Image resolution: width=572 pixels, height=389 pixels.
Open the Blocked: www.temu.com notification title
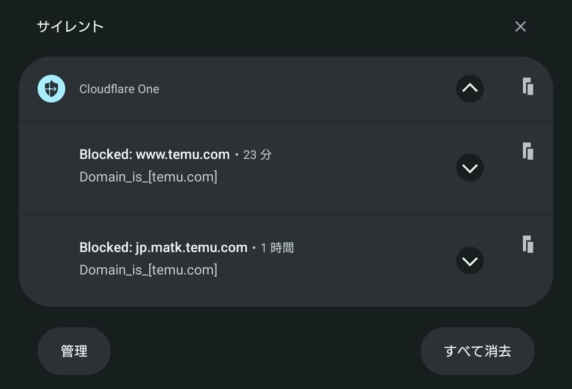[154, 155]
